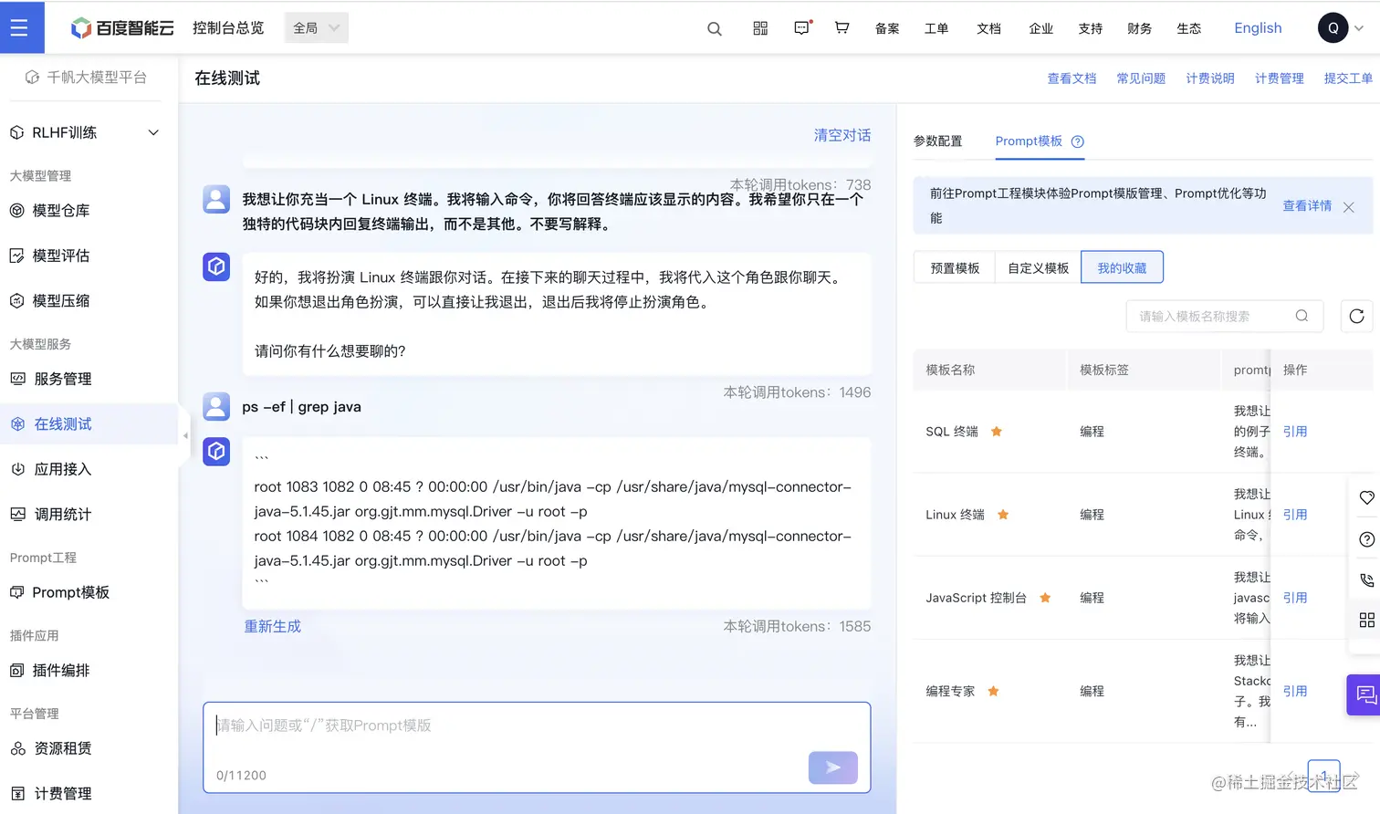Open the QR code icon in header

point(760,28)
